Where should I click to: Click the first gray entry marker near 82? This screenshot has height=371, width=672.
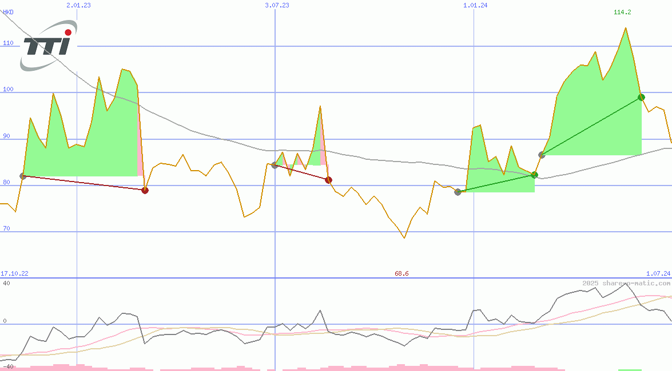[23, 176]
